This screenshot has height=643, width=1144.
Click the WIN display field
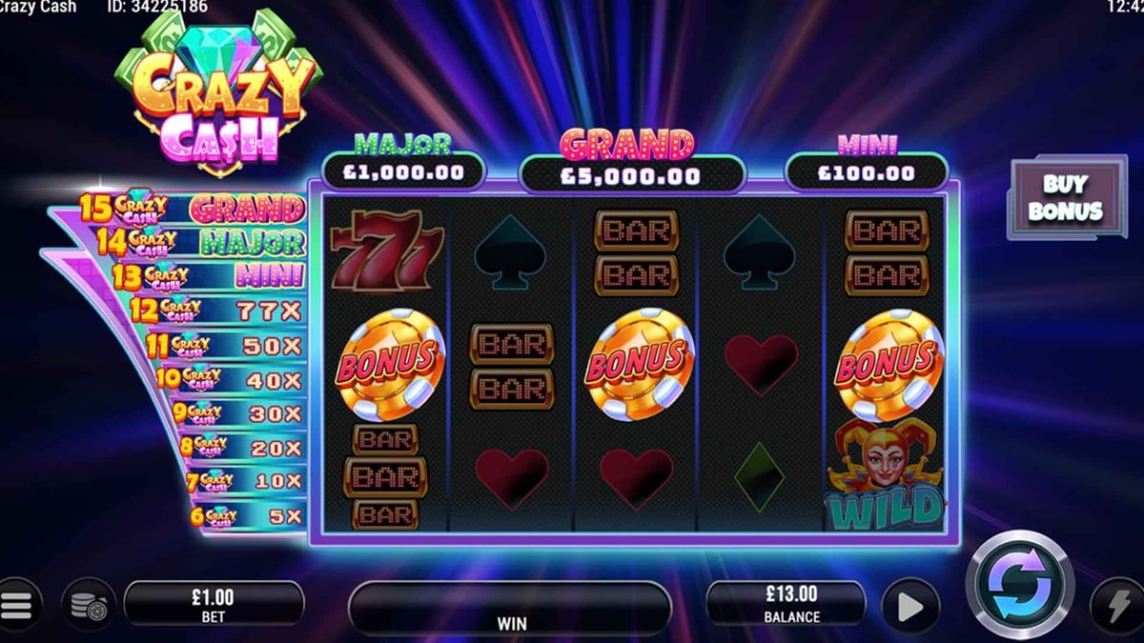tap(511, 609)
